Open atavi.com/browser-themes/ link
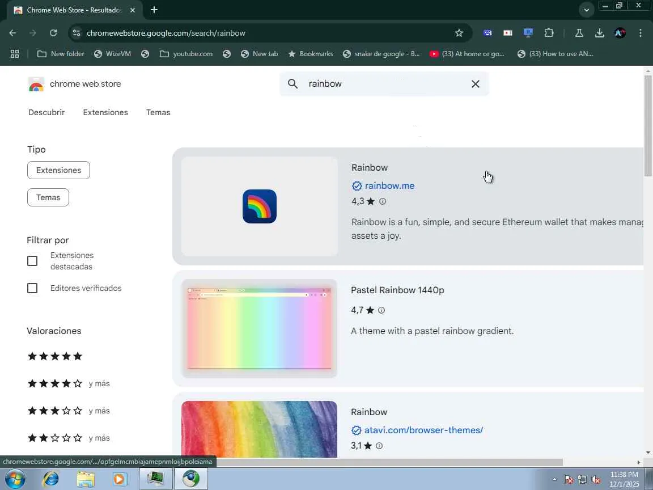653x490 pixels. coord(423,430)
